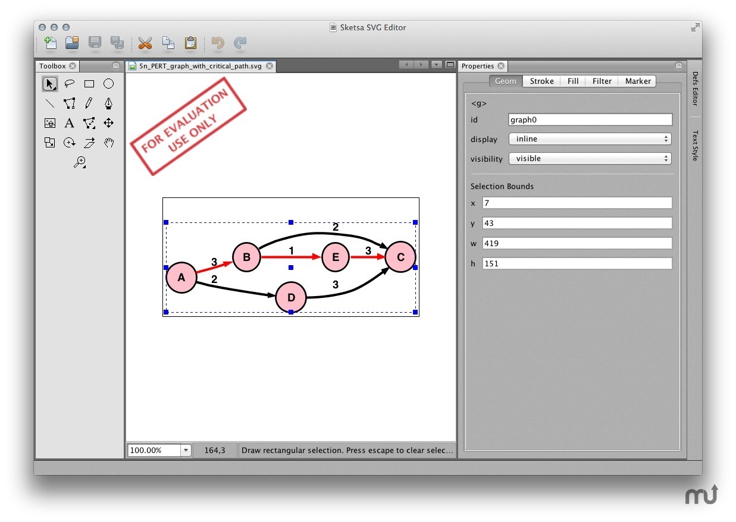Screen dimensions: 736x522
Task: Select the Ellipse shape tool
Action: (x=108, y=84)
